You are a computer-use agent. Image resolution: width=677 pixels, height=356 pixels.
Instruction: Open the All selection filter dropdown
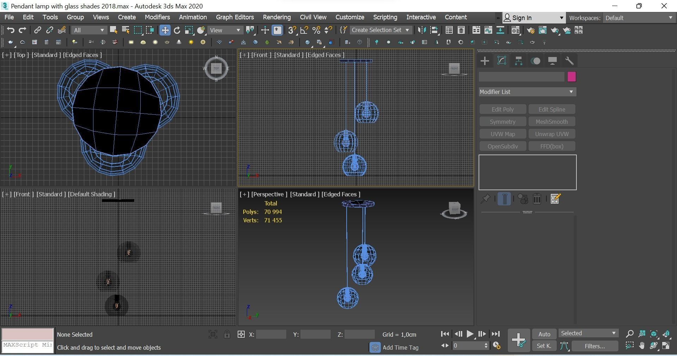[x=89, y=30]
